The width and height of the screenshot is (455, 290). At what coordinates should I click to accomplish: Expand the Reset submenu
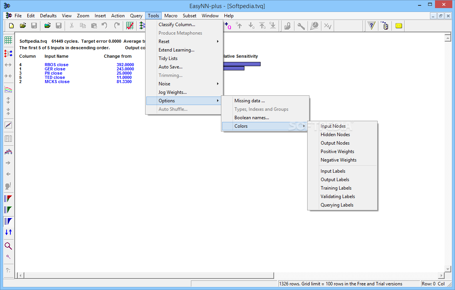click(184, 42)
